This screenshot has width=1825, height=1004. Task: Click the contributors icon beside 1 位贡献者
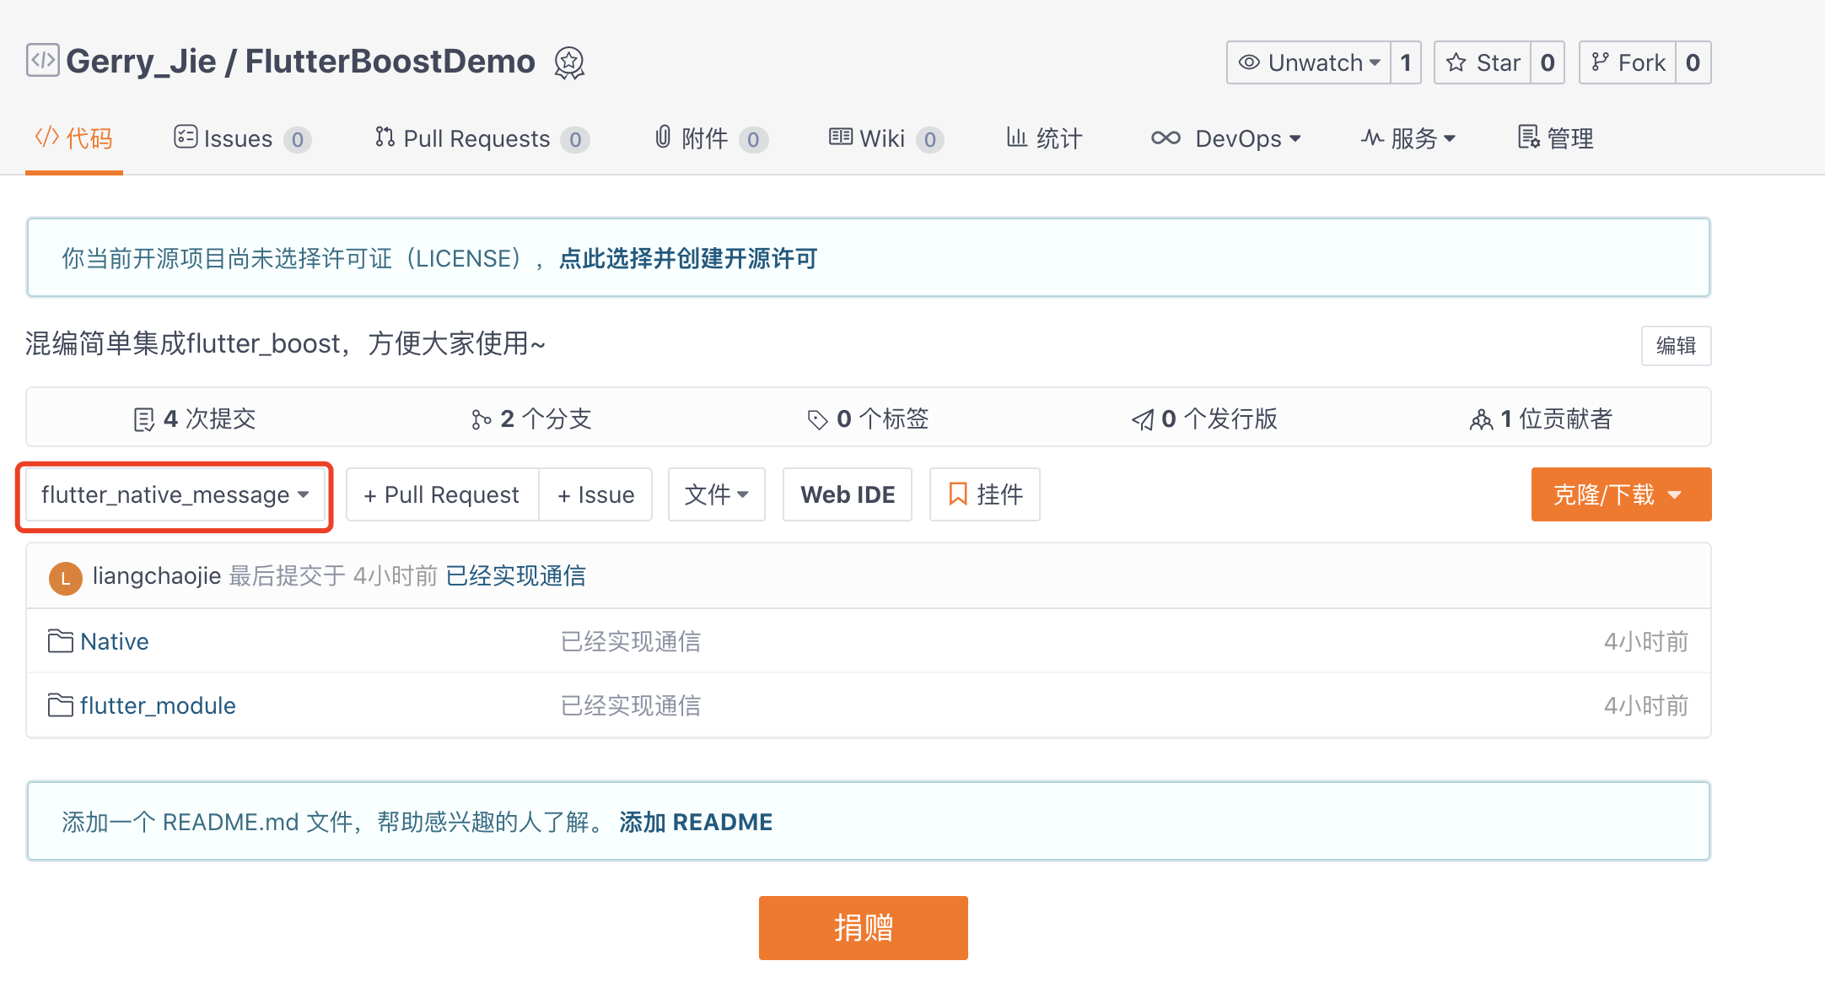[x=1482, y=418]
